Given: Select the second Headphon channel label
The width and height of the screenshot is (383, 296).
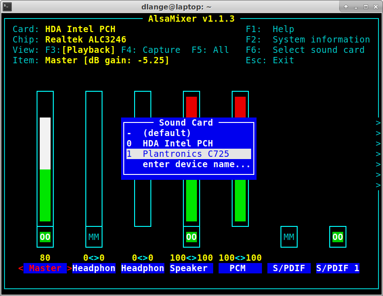Looking at the screenshot, I should coord(143,268).
